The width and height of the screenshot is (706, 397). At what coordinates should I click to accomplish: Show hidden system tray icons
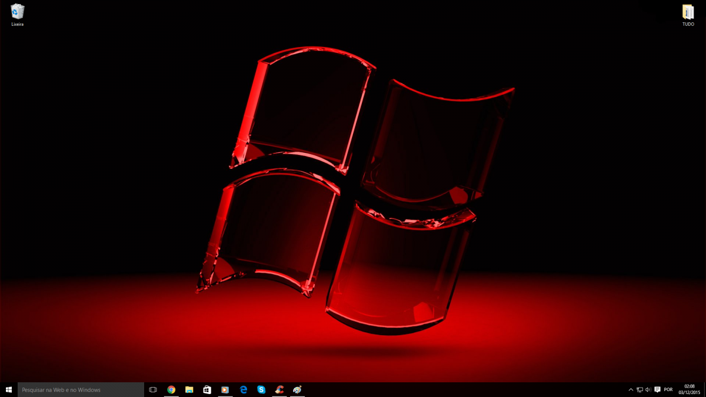[631, 389]
